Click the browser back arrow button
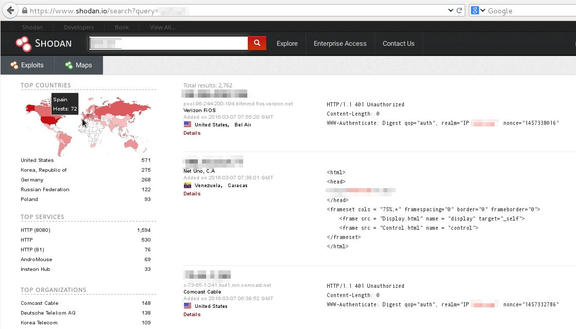 pyautogui.click(x=10, y=11)
